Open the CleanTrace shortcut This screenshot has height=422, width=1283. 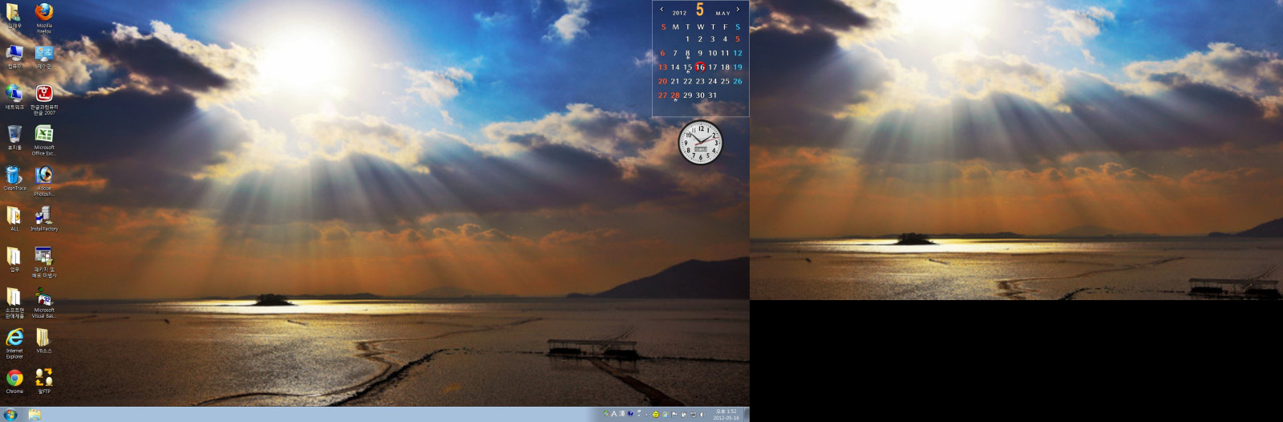coord(14,176)
